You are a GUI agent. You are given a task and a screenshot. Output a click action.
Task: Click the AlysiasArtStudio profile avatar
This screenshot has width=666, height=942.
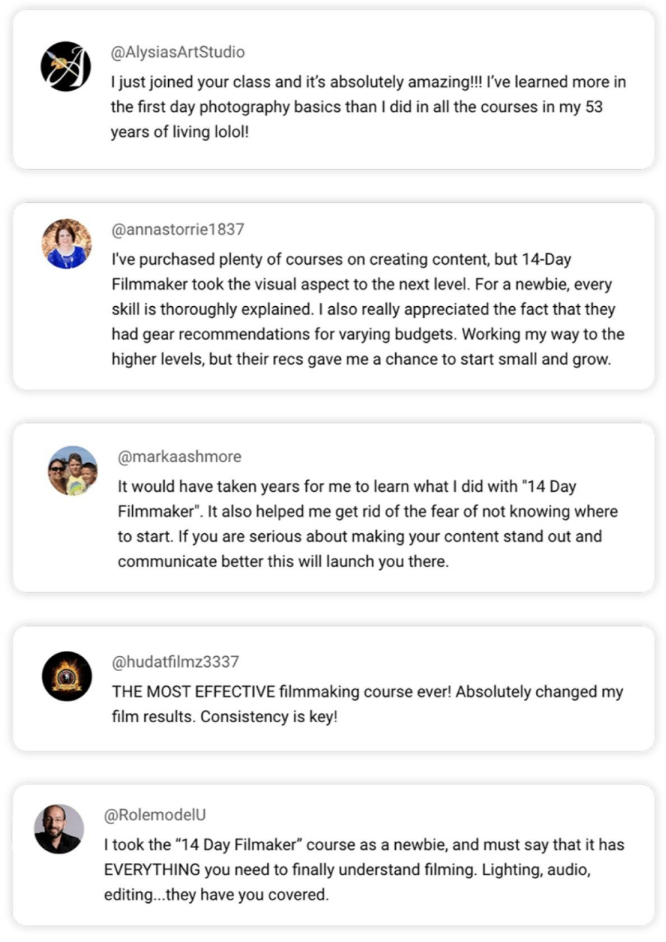point(65,66)
